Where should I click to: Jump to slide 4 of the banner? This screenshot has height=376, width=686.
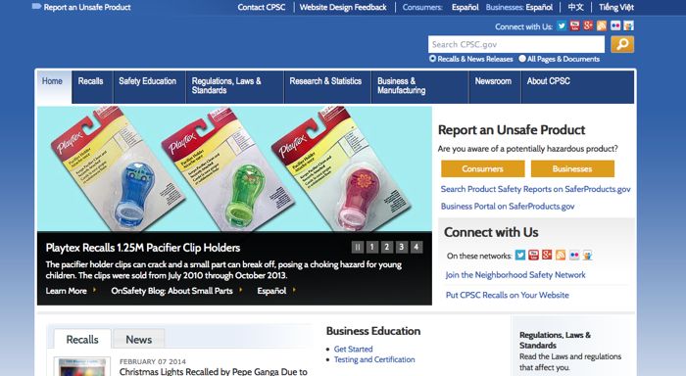click(416, 247)
